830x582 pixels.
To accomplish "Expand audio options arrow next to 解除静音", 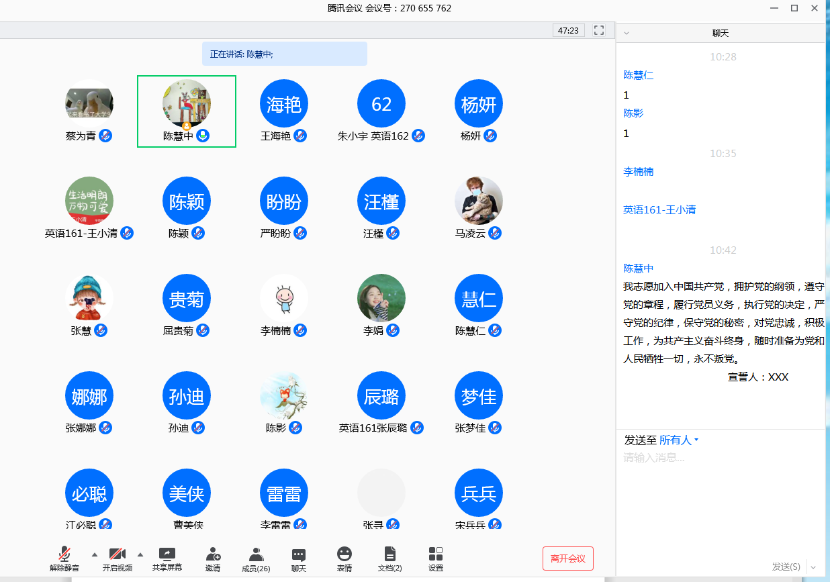I will point(94,554).
